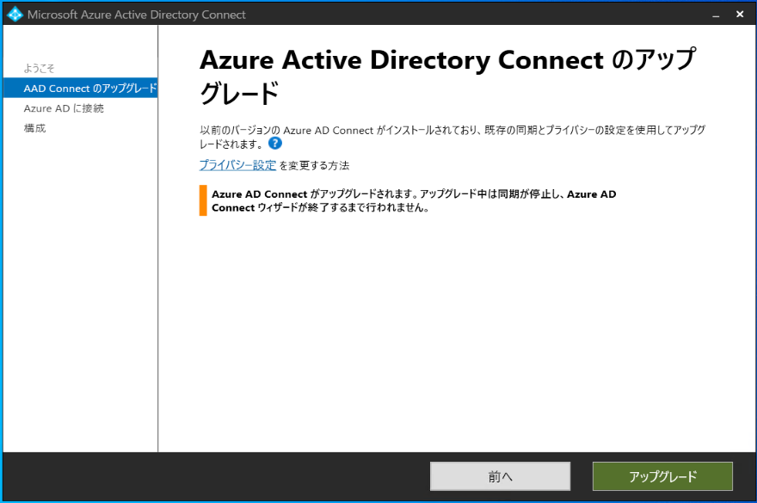Image resolution: width=757 pixels, height=503 pixels.
Task: Click the Azure AD Connect logo icon
Action: point(15,15)
